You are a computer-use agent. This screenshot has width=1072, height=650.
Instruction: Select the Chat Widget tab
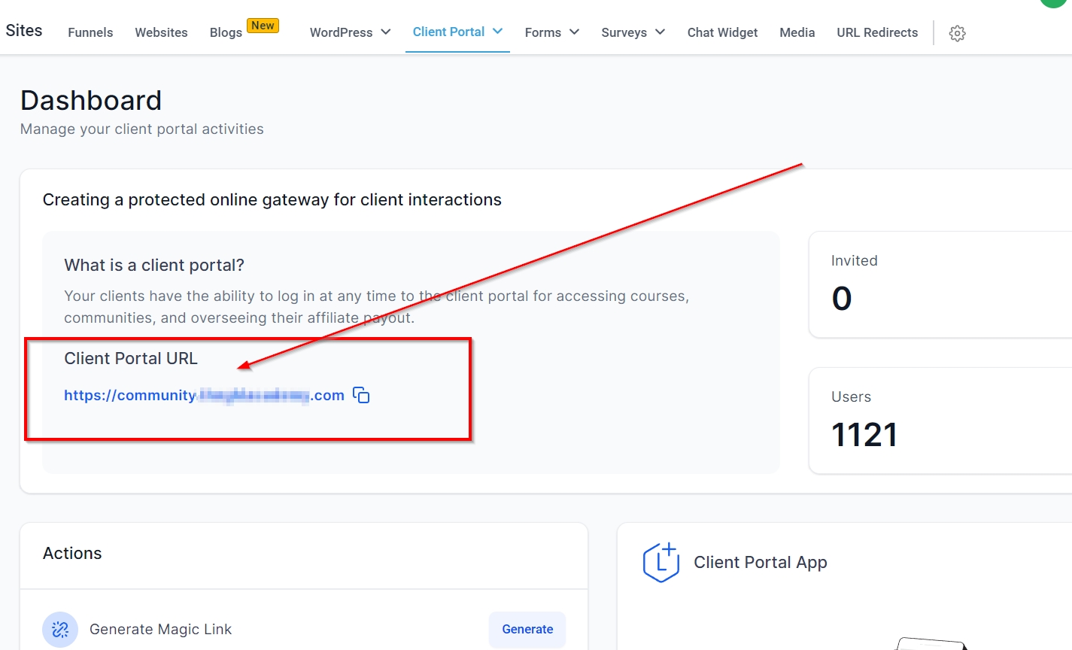click(722, 32)
